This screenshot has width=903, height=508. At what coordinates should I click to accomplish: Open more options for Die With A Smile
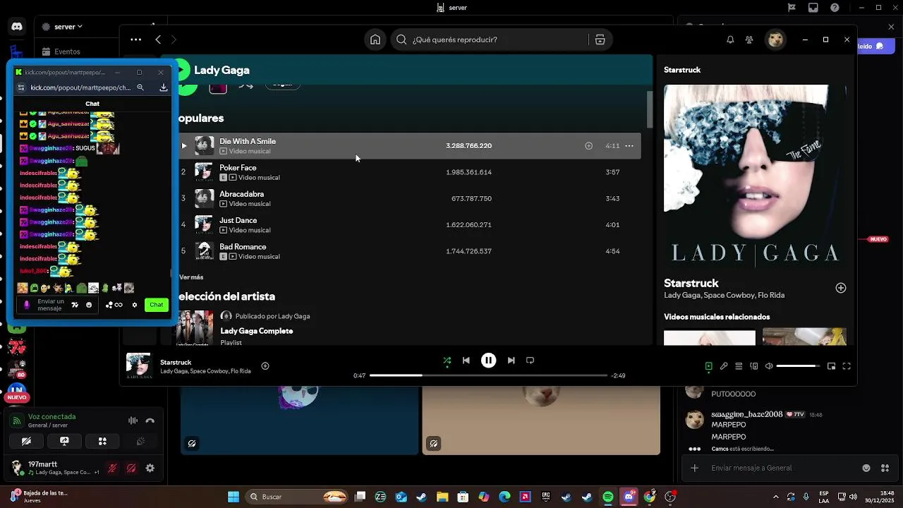coord(629,146)
